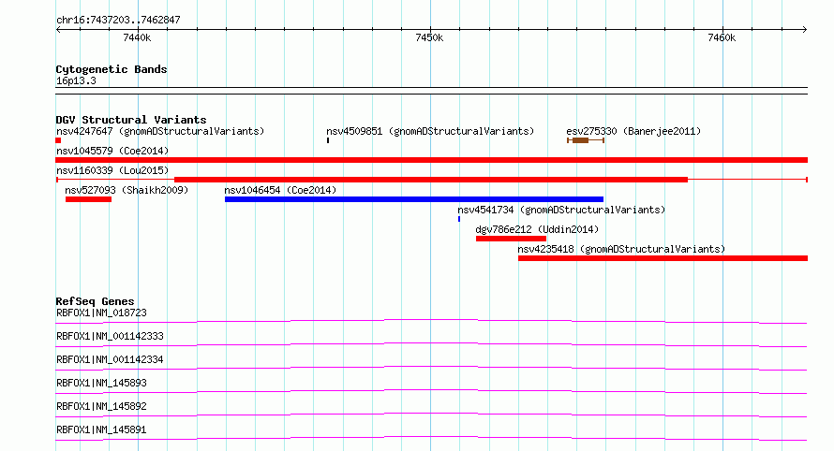Click the nsv527093 (Shaikh2009) label
Screen dimensions: 834x451
127,190
